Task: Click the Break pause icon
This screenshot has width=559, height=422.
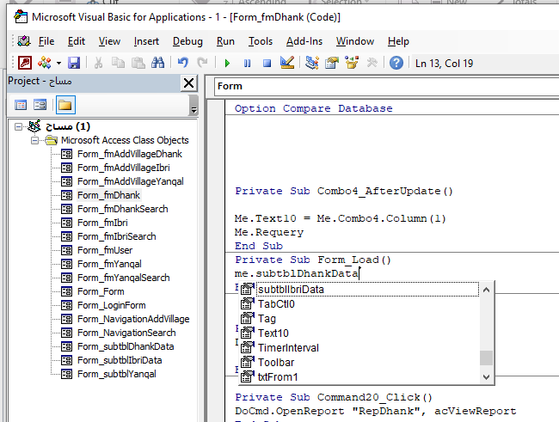Action: (247, 64)
